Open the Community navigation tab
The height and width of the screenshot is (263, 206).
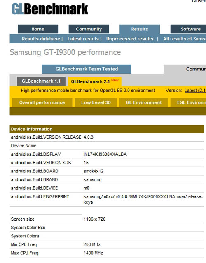(x=89, y=29)
